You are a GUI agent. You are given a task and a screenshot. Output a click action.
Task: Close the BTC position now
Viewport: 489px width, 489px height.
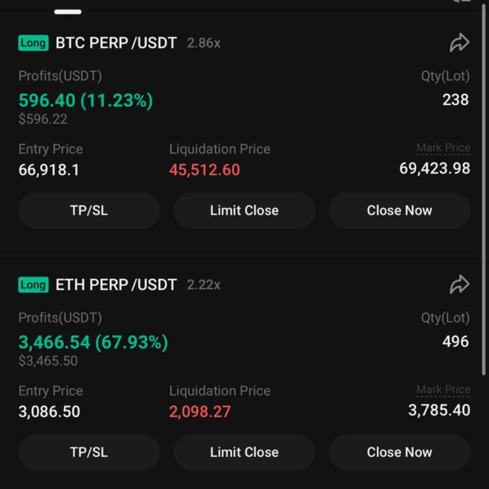click(x=399, y=211)
